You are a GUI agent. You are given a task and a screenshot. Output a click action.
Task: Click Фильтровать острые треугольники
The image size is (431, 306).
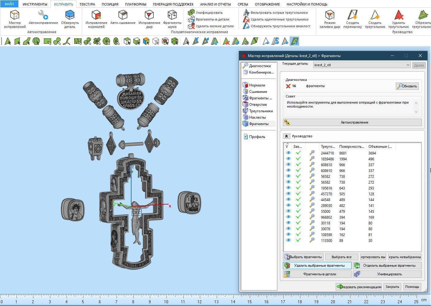pos(276,13)
